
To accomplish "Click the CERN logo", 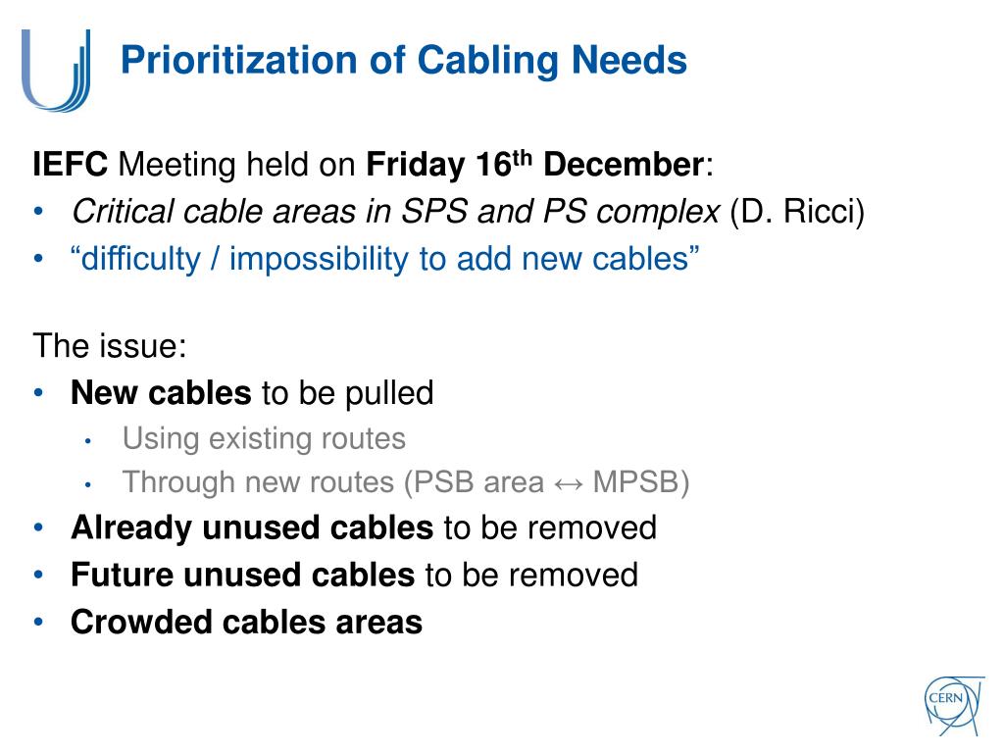I will pyautogui.click(x=953, y=705).
